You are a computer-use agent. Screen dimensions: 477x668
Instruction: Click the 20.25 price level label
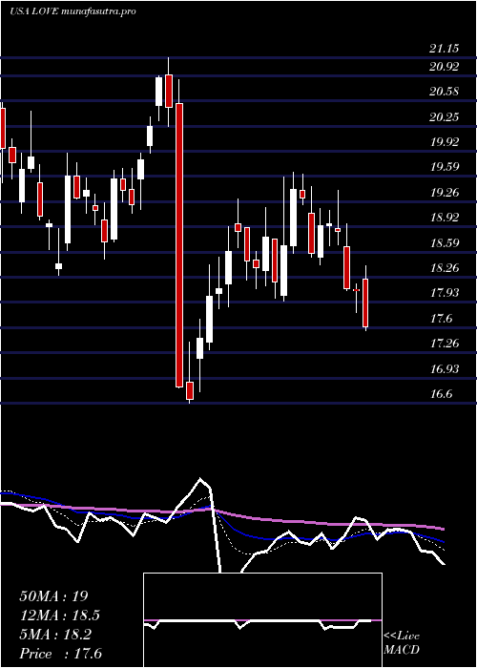tap(445, 116)
